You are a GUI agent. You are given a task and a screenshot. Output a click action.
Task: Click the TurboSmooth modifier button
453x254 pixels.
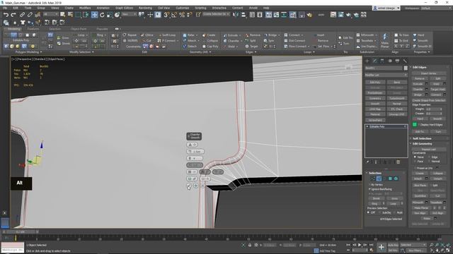pos(396,98)
